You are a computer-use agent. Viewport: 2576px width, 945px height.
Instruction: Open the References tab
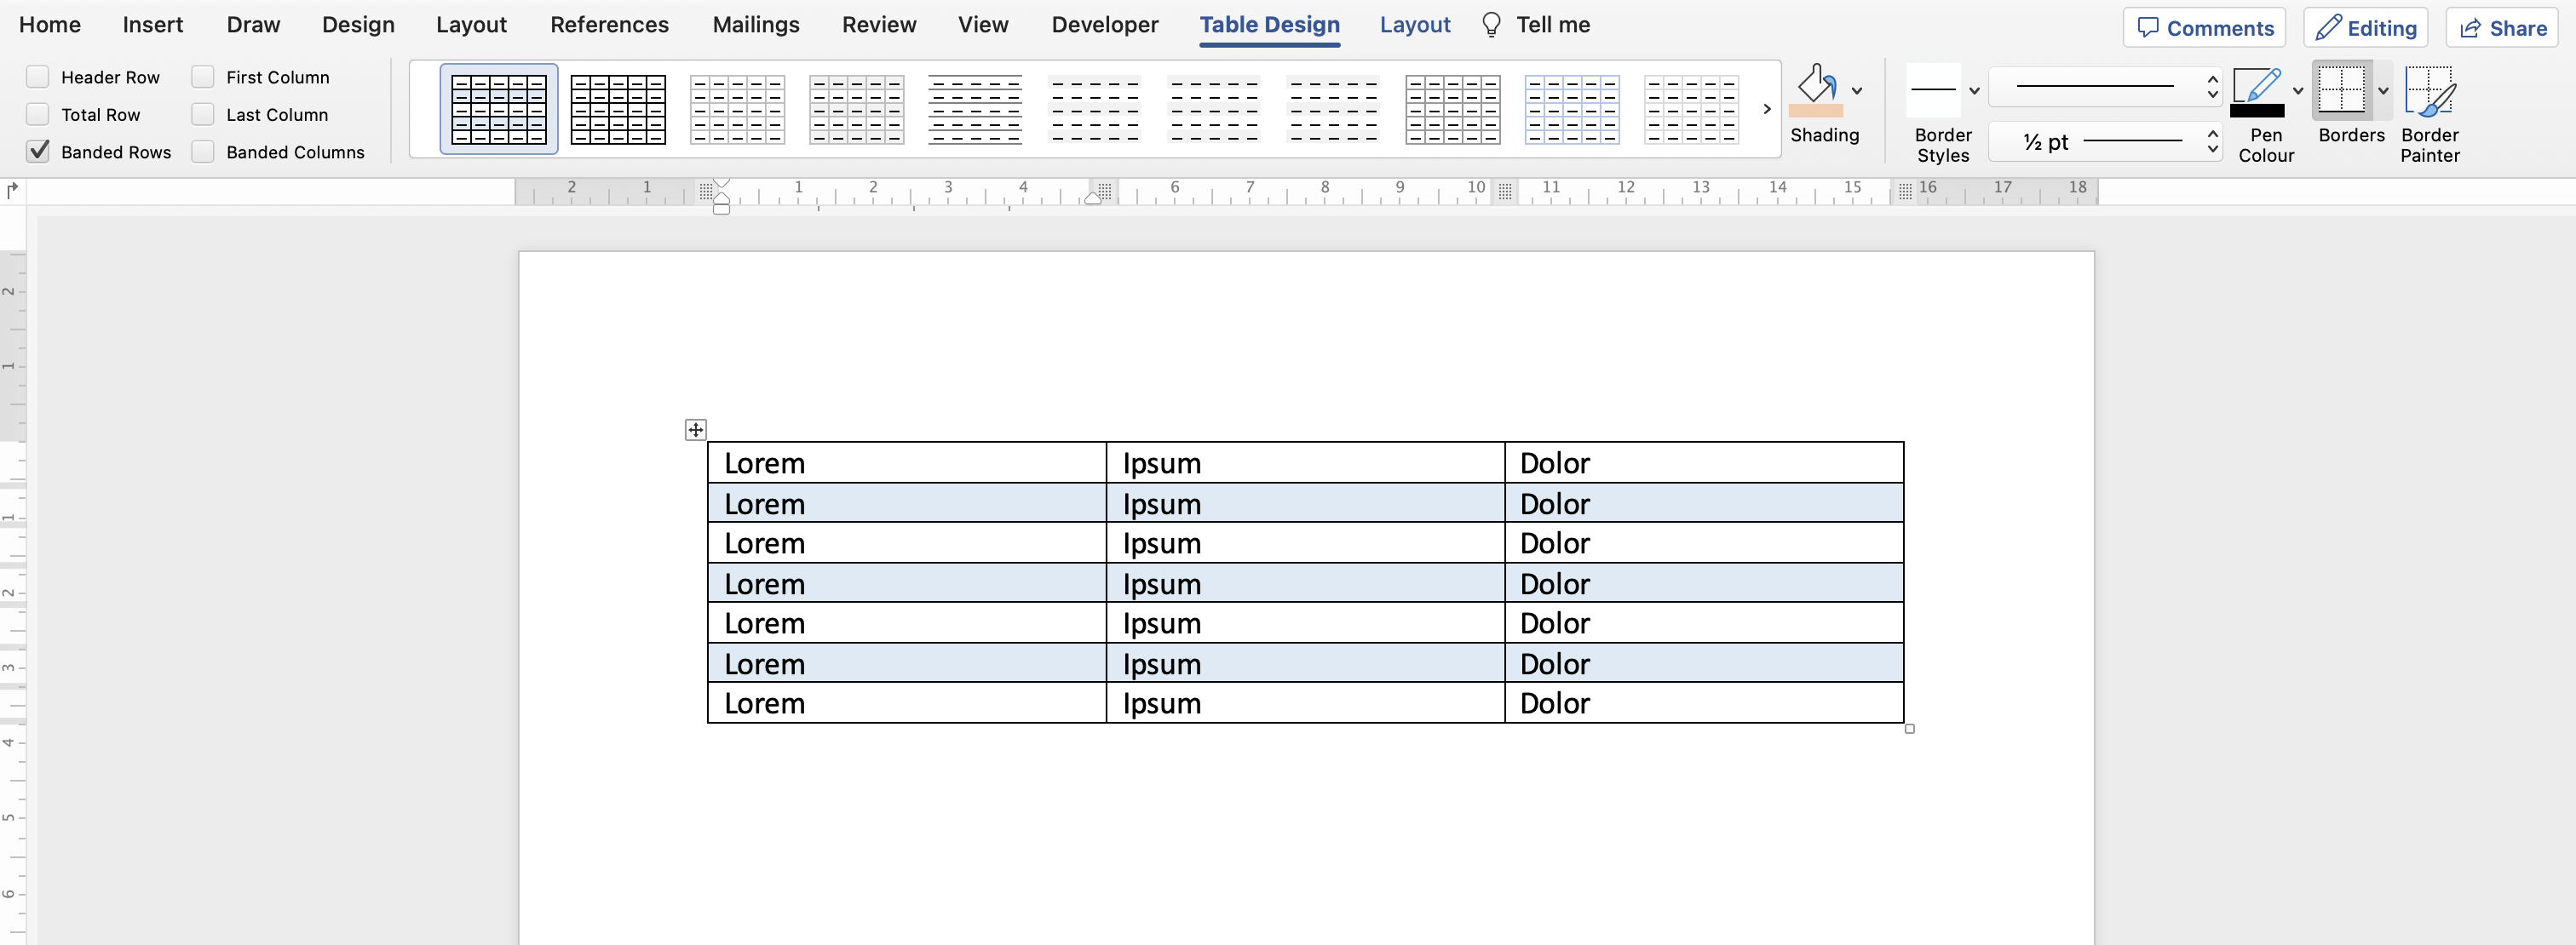pyautogui.click(x=609, y=25)
